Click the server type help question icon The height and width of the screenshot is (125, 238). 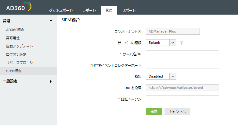[182, 43]
